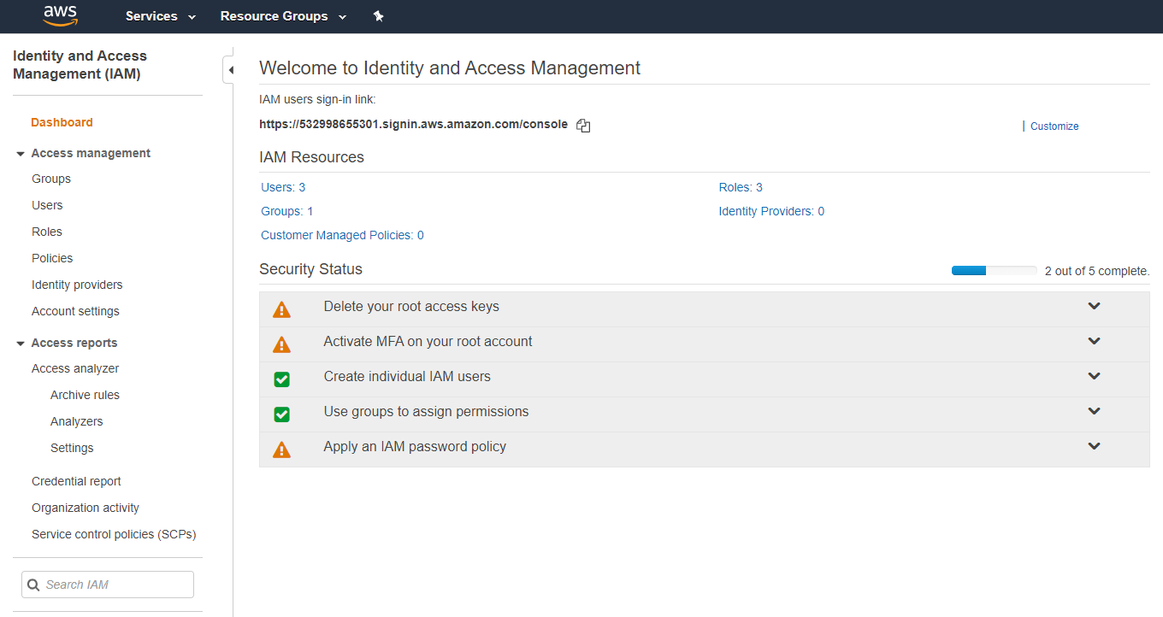This screenshot has width=1163, height=617.
Task: Click the Use groups to assign permissions title
Action: pyautogui.click(x=426, y=411)
